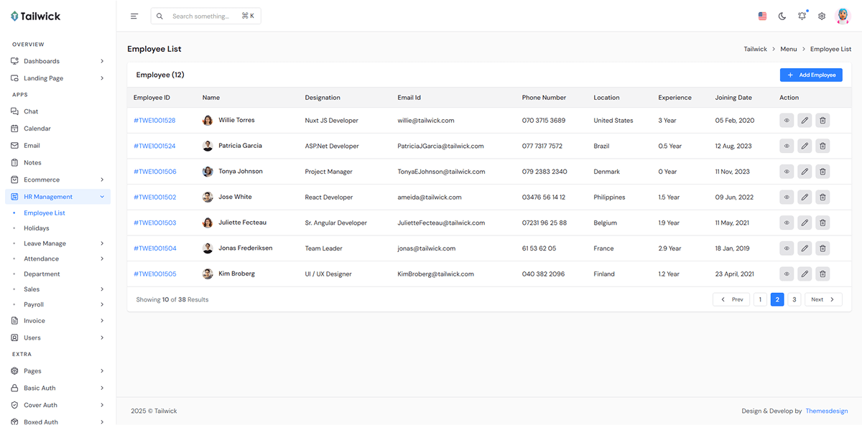Image resolution: width=862 pixels, height=425 pixels.
Task: Open the Calendar app in sidebar
Action: click(37, 129)
